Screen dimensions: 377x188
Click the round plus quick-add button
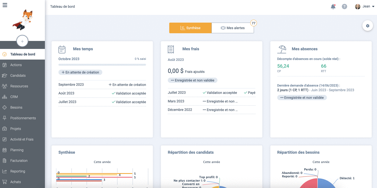22,41
